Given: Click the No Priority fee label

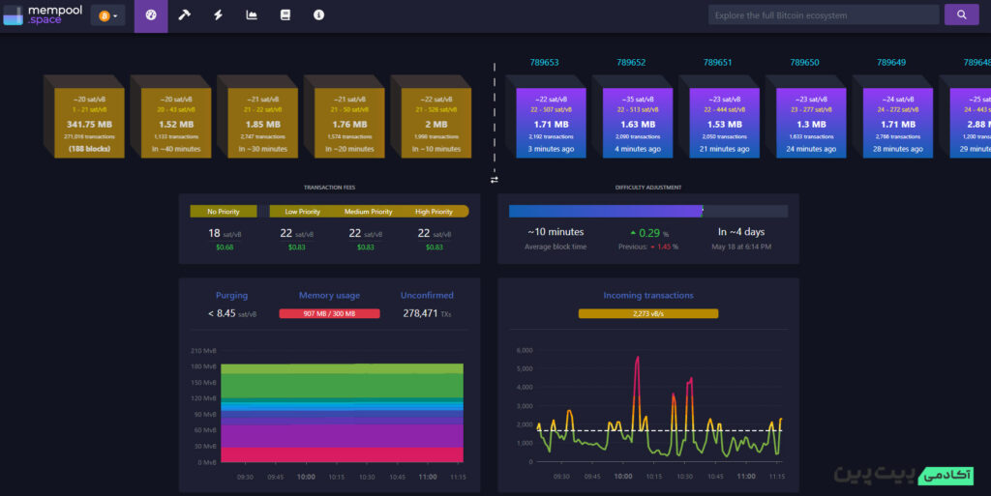Looking at the screenshot, I should pyautogui.click(x=224, y=212).
